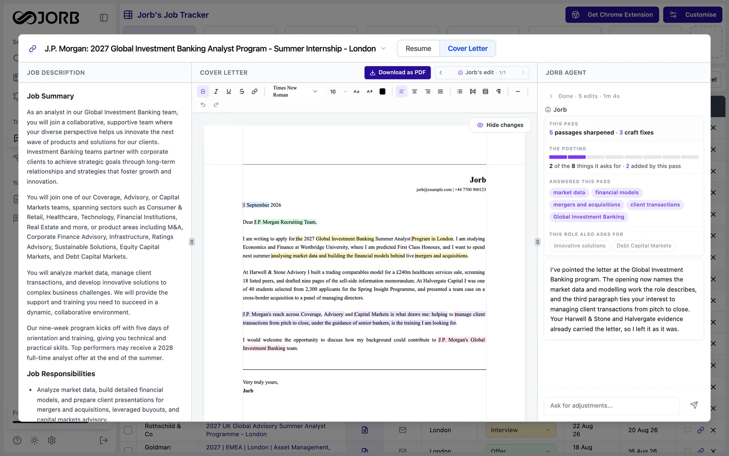Hide changes in the cover letter
This screenshot has height=456, width=729.
coord(500,125)
